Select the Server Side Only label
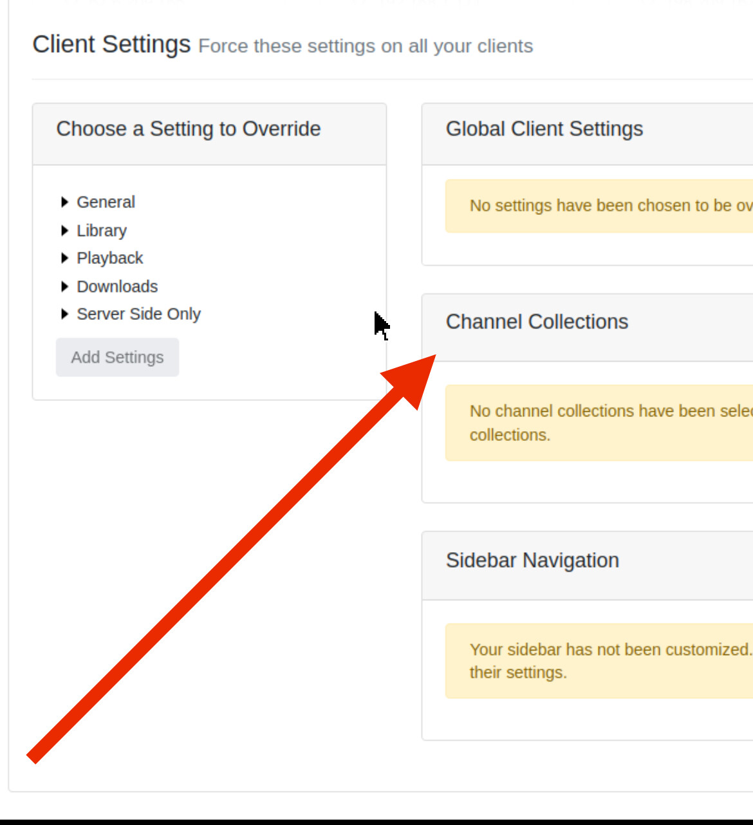This screenshot has height=825, width=753. 138,314
